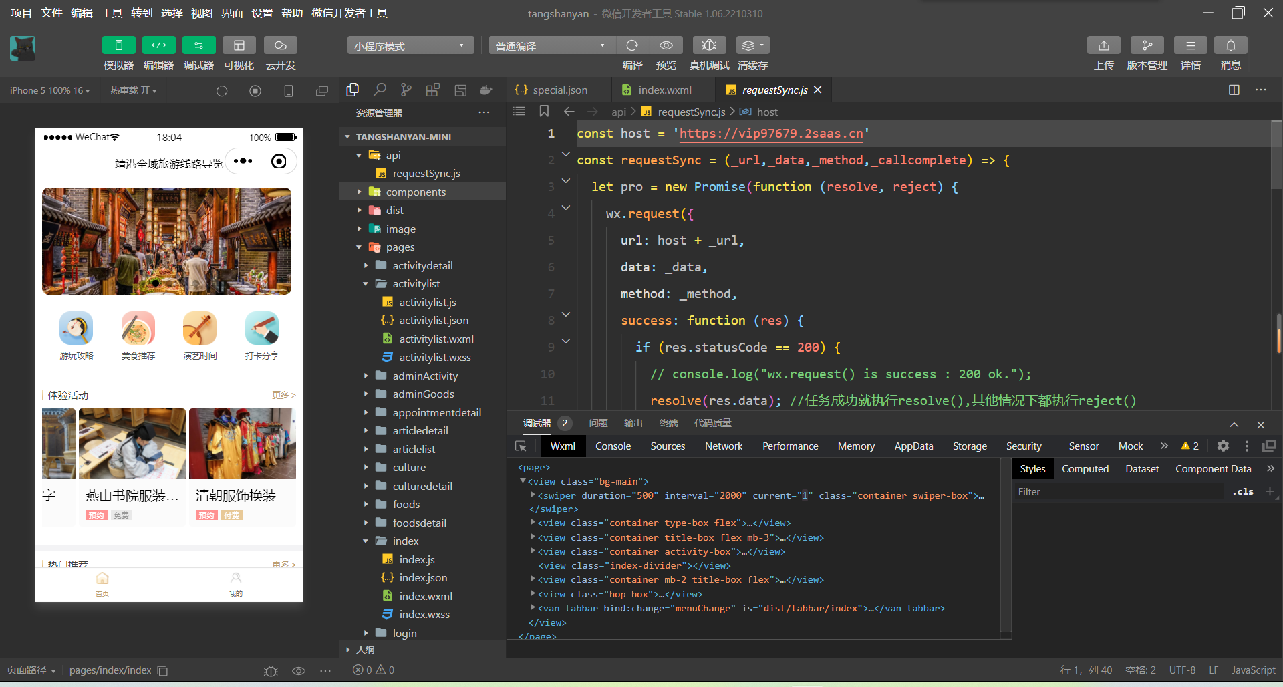Collapse the debugger panel with chevron
Screen dimensions: 1283x687
point(1234,424)
